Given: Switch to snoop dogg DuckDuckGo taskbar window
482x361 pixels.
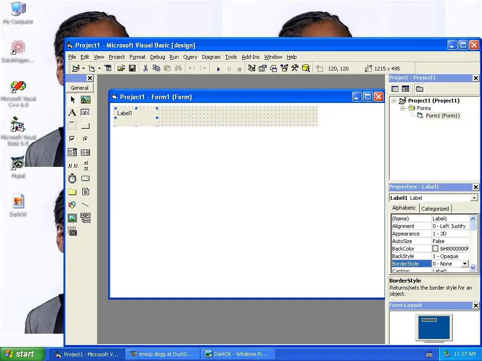Looking at the screenshot, I should [162, 354].
